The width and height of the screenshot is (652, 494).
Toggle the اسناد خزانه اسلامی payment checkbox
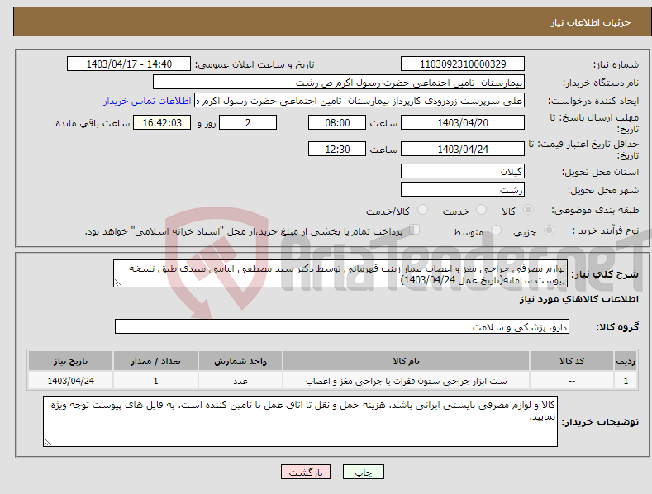pyautogui.click(x=415, y=230)
